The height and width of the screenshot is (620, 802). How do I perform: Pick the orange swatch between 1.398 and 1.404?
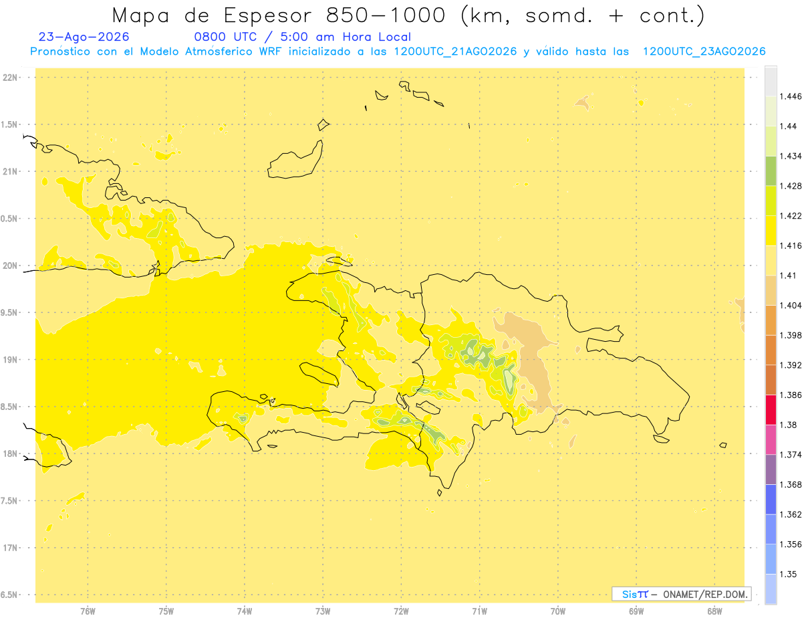coord(771,320)
